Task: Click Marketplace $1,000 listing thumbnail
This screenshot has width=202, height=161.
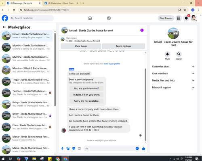Action: coord(63,39)
